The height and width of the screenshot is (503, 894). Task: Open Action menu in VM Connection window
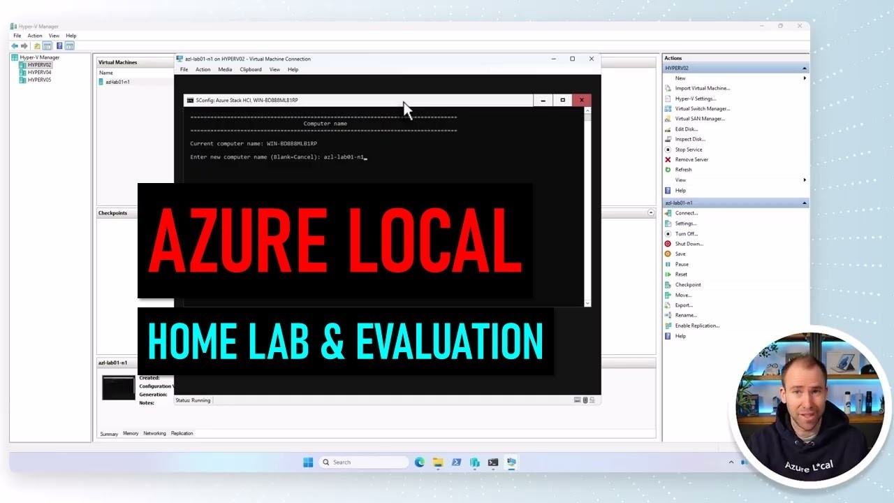203,69
